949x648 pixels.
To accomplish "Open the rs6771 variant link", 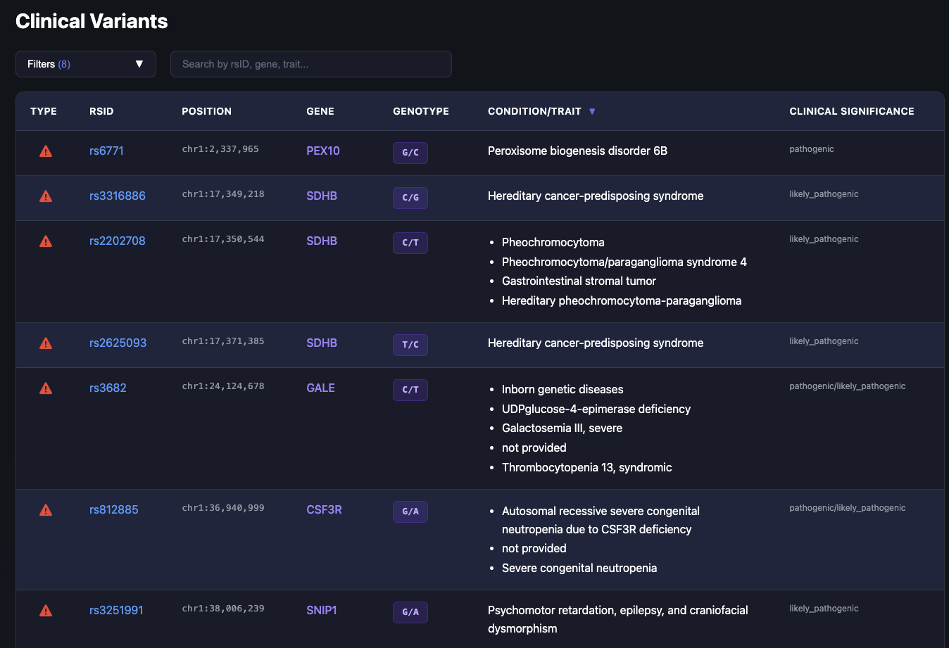I will pos(106,151).
